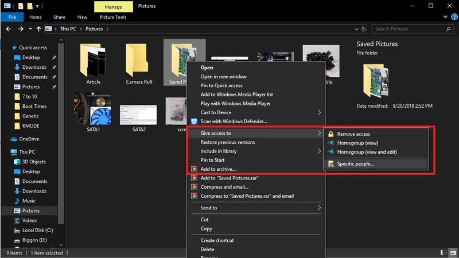Click the lock icon beside Remove access
The height and width of the screenshot is (258, 459).
330,134
